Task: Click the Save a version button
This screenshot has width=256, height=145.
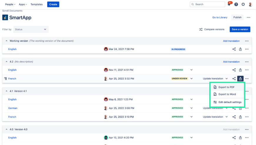Action: (240, 29)
